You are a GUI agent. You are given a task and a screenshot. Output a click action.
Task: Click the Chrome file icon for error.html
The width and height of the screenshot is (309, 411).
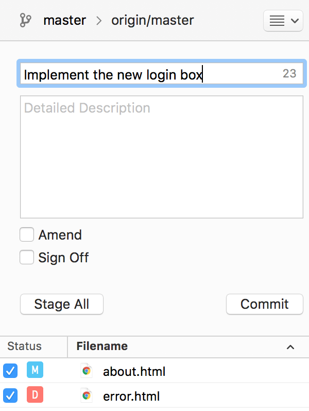pyautogui.click(x=87, y=396)
